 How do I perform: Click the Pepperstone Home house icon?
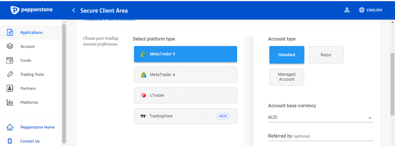10,127
